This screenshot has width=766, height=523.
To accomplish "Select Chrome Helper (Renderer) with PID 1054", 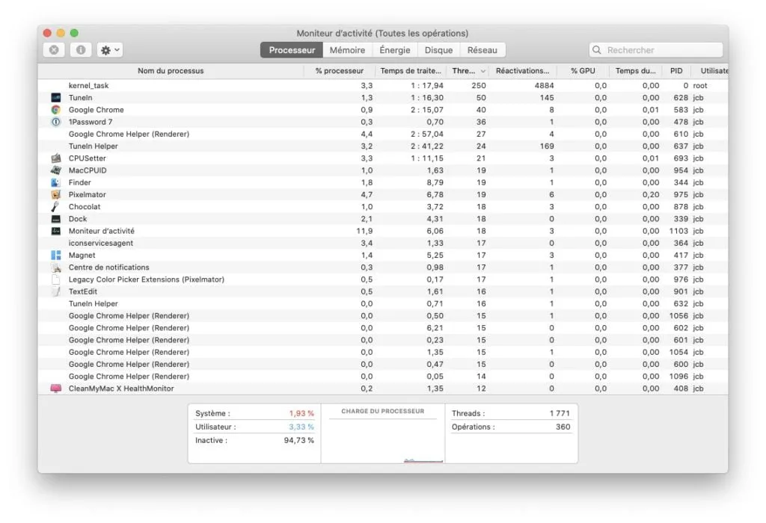I will (383, 352).
